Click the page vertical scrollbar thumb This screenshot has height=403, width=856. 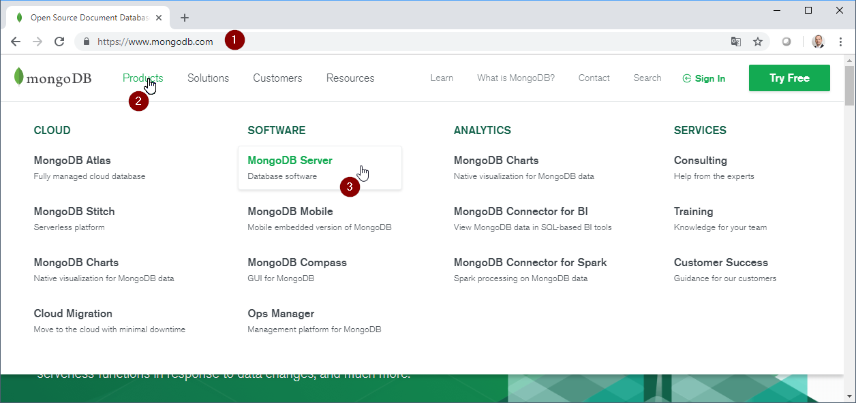tap(849, 85)
